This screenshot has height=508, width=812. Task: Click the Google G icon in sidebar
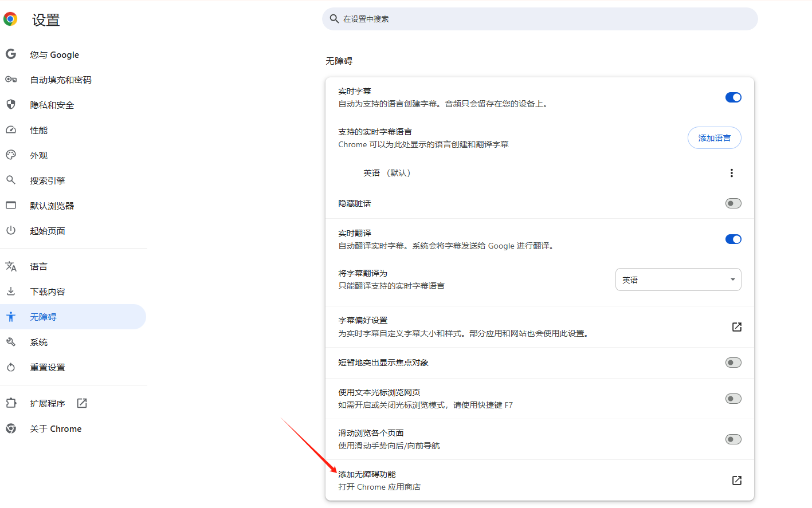tap(11, 54)
